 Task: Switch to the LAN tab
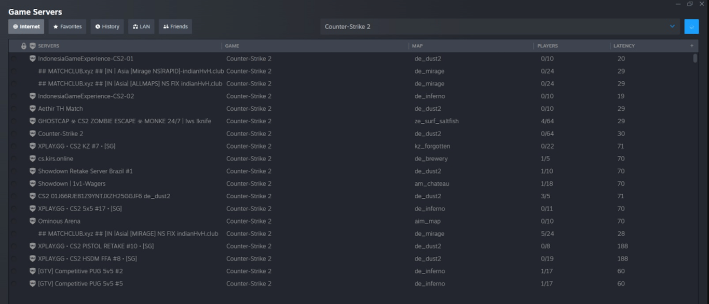pyautogui.click(x=141, y=26)
